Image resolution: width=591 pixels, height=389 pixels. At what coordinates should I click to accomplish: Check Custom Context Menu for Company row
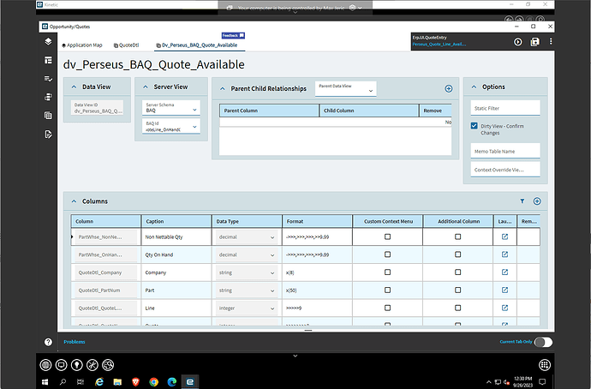[387, 272]
